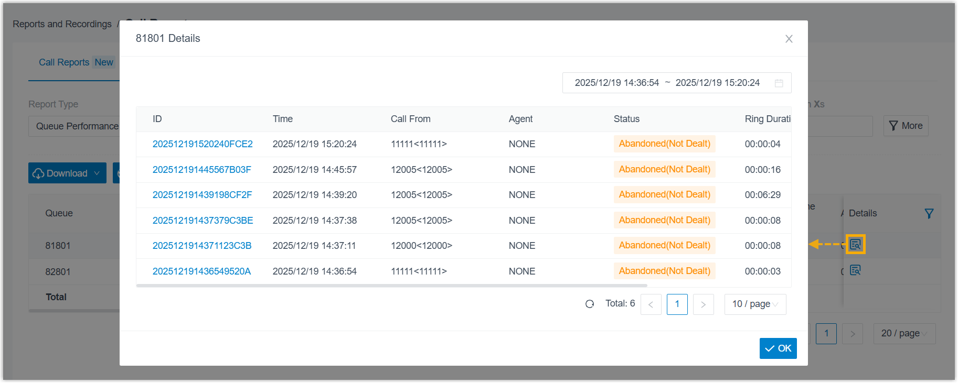This screenshot has width=958, height=383.
Task: Go to previous page in details dialog
Action: point(651,304)
